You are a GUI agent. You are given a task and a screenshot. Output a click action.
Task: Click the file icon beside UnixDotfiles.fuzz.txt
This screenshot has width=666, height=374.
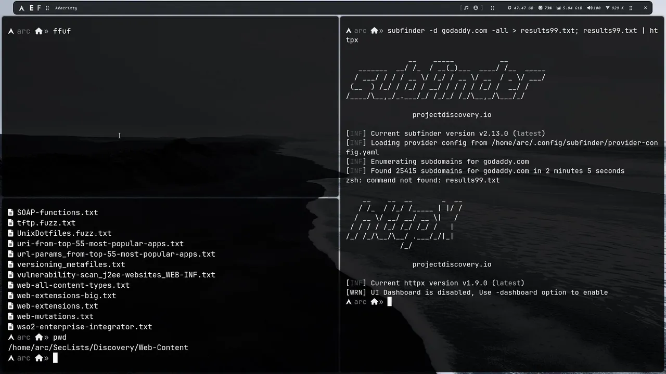(11, 233)
